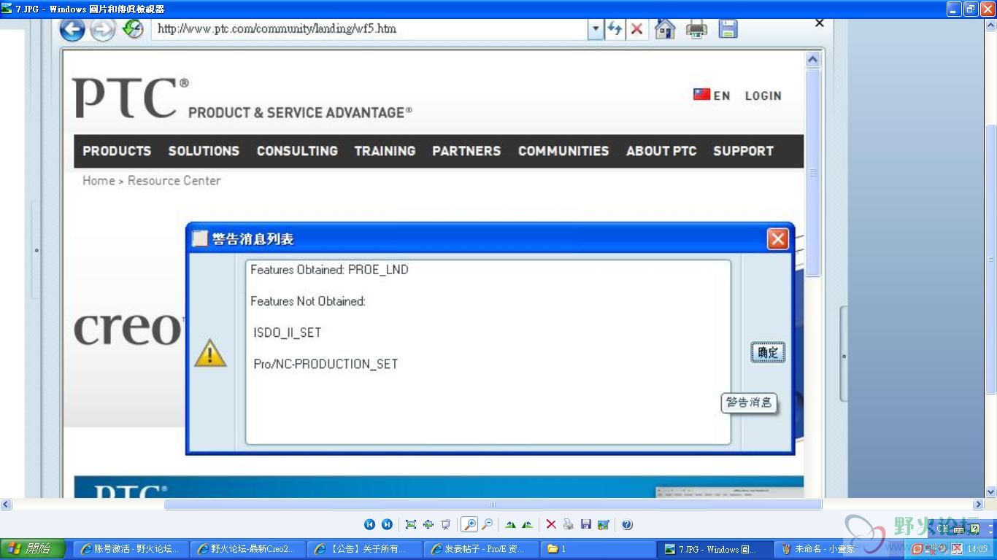Click the yellow warning triangle icon
The height and width of the screenshot is (560, 997).
pyautogui.click(x=210, y=352)
